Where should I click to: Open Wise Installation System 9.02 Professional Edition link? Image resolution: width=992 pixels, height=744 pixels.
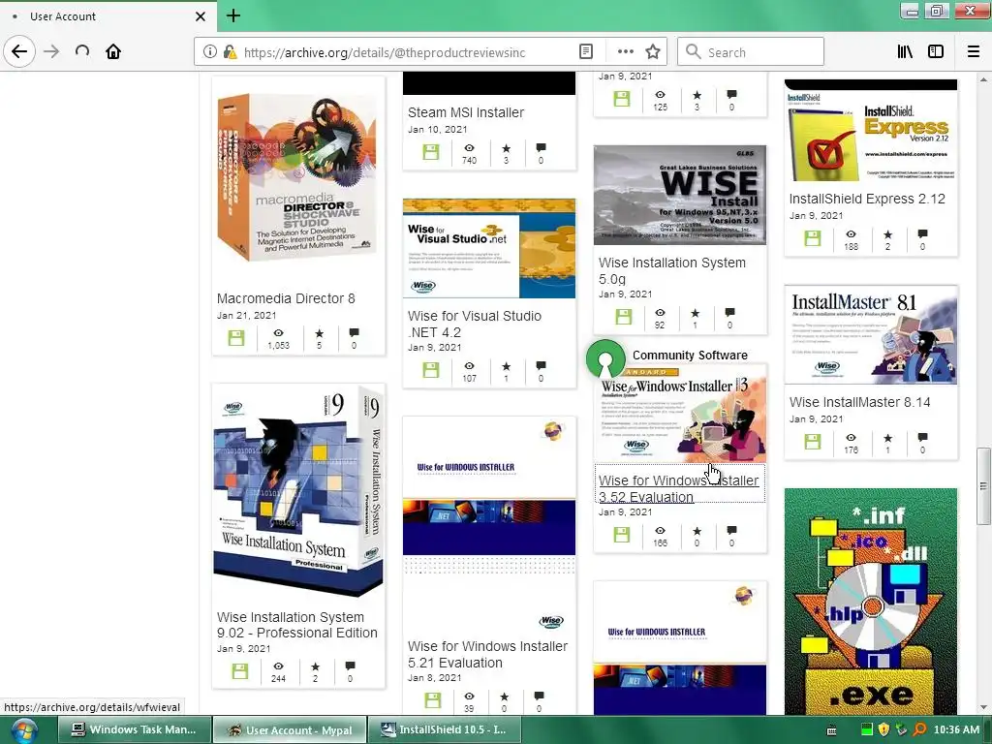[296, 625]
